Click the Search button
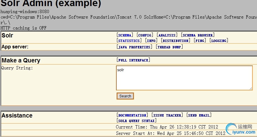The height and width of the screenshot is (137, 257). (125, 96)
